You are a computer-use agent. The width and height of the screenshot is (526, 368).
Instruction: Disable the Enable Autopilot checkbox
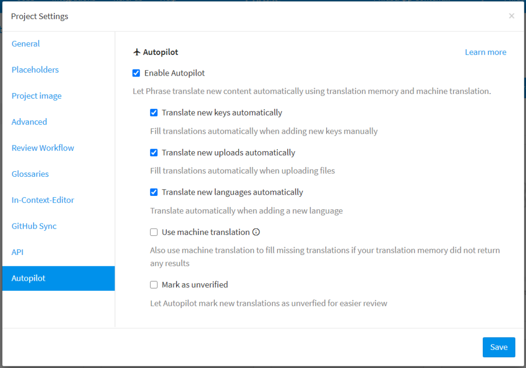pyautogui.click(x=136, y=73)
